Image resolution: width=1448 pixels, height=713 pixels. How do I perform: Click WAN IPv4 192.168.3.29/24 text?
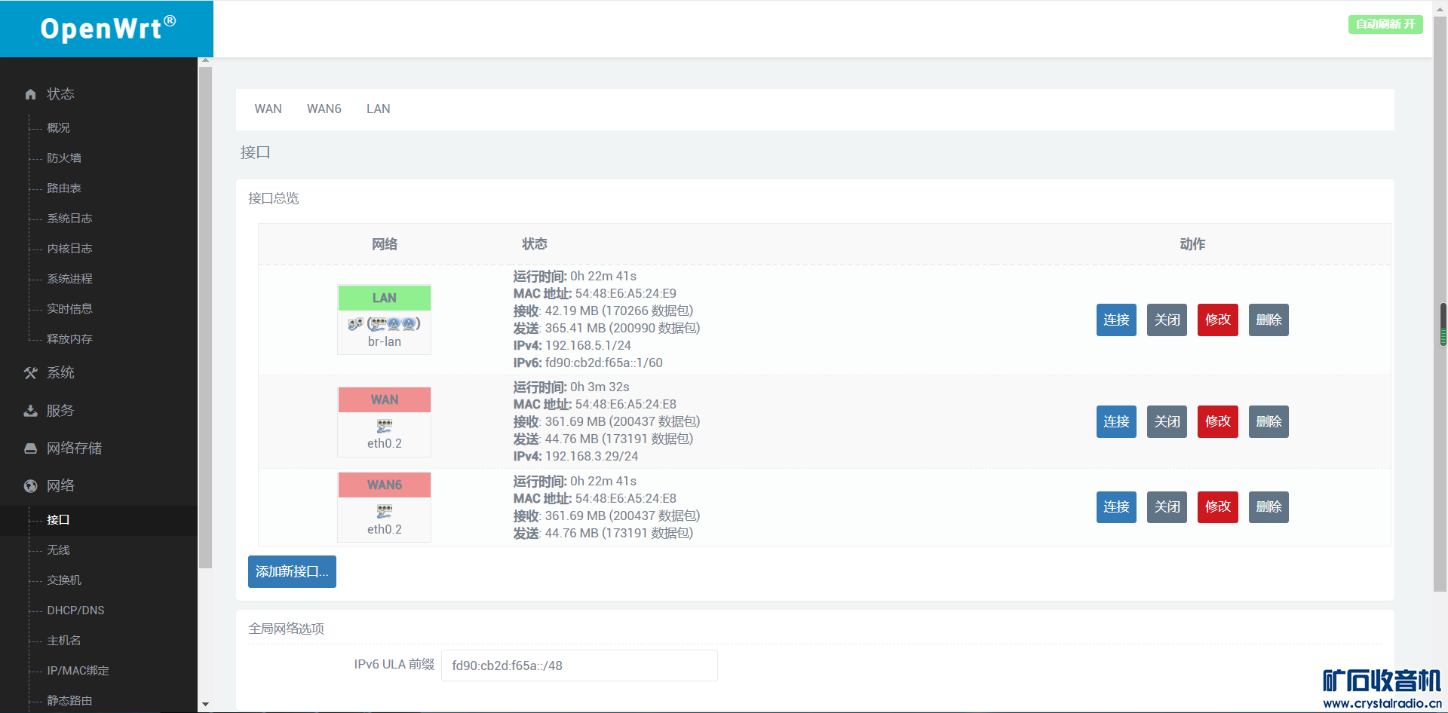pyautogui.click(x=591, y=456)
